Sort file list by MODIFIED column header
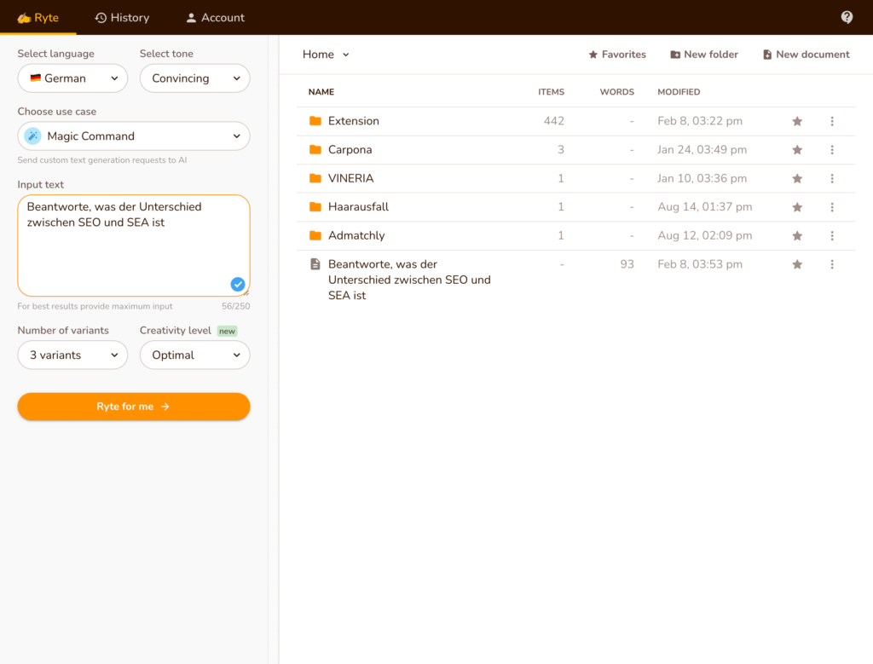Screen dimensions: 873x664 [x=679, y=92]
